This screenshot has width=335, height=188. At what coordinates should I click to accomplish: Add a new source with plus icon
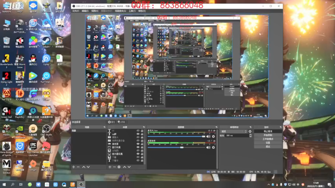tap(110, 167)
